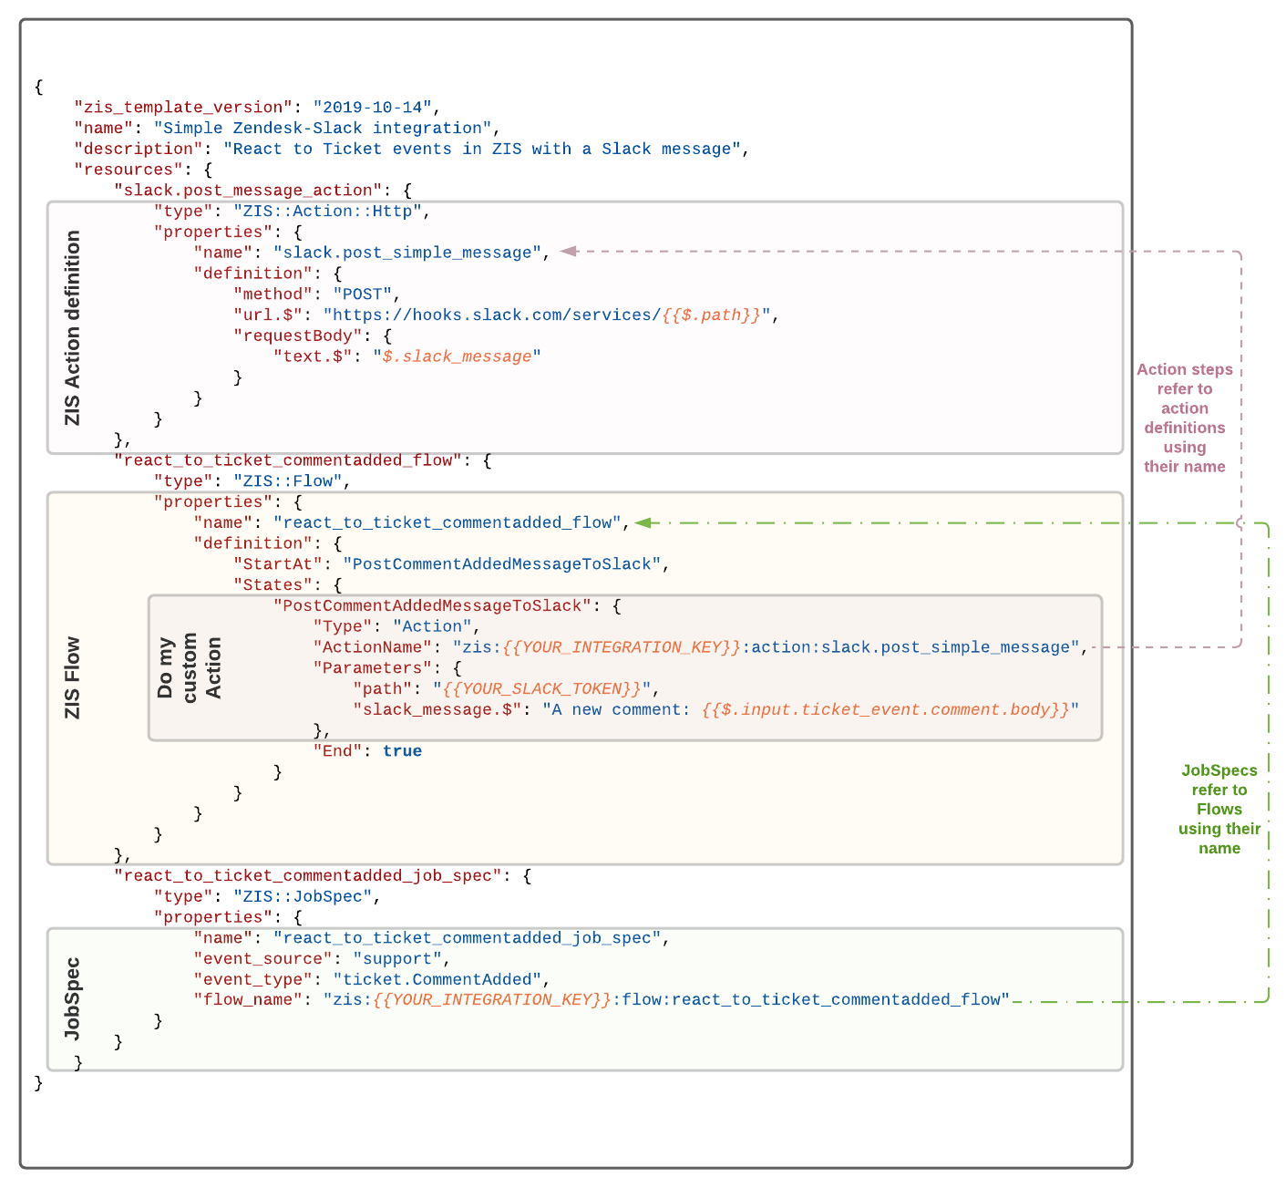The image size is (1286, 1188).
Task: Click the bold "true" value
Action: pos(402,751)
